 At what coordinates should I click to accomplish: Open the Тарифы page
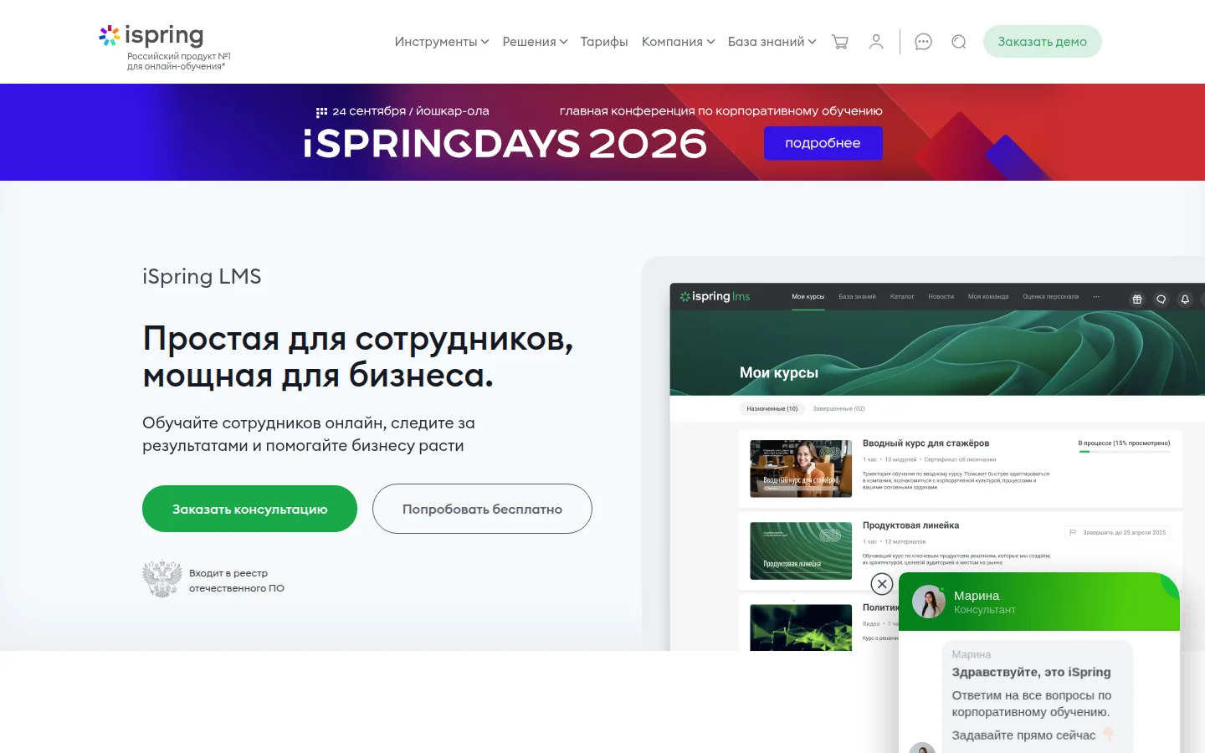(604, 42)
